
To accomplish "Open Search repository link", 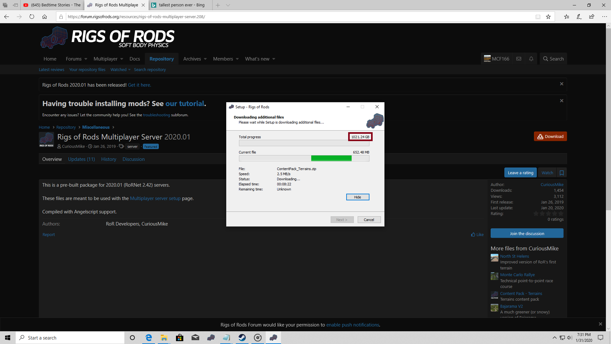I will (150, 69).
